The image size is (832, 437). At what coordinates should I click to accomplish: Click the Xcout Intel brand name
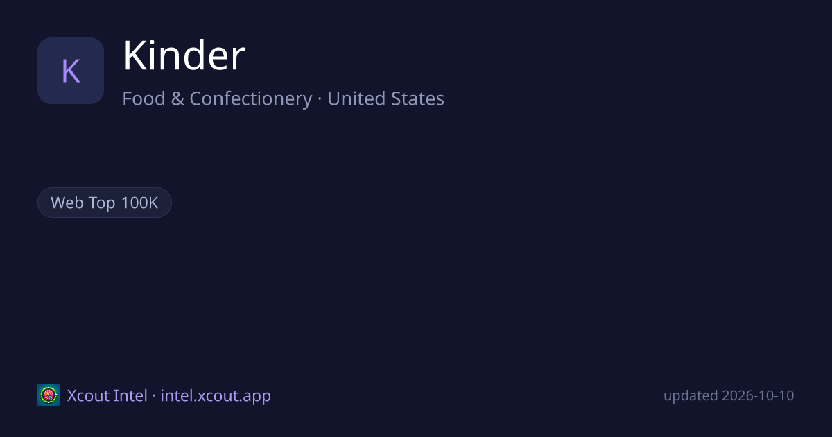[x=107, y=395]
